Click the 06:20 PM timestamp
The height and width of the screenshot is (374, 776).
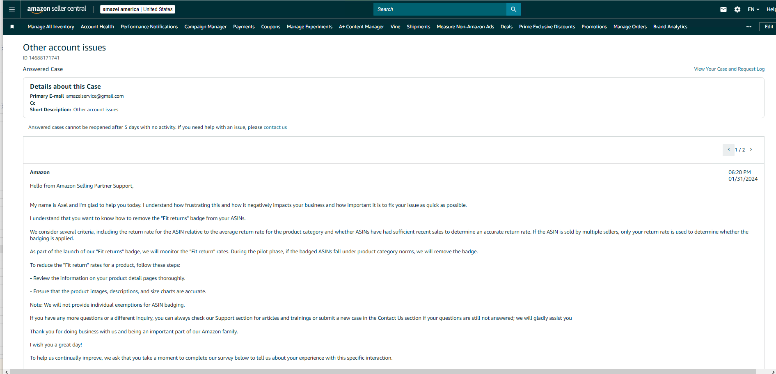[739, 172]
